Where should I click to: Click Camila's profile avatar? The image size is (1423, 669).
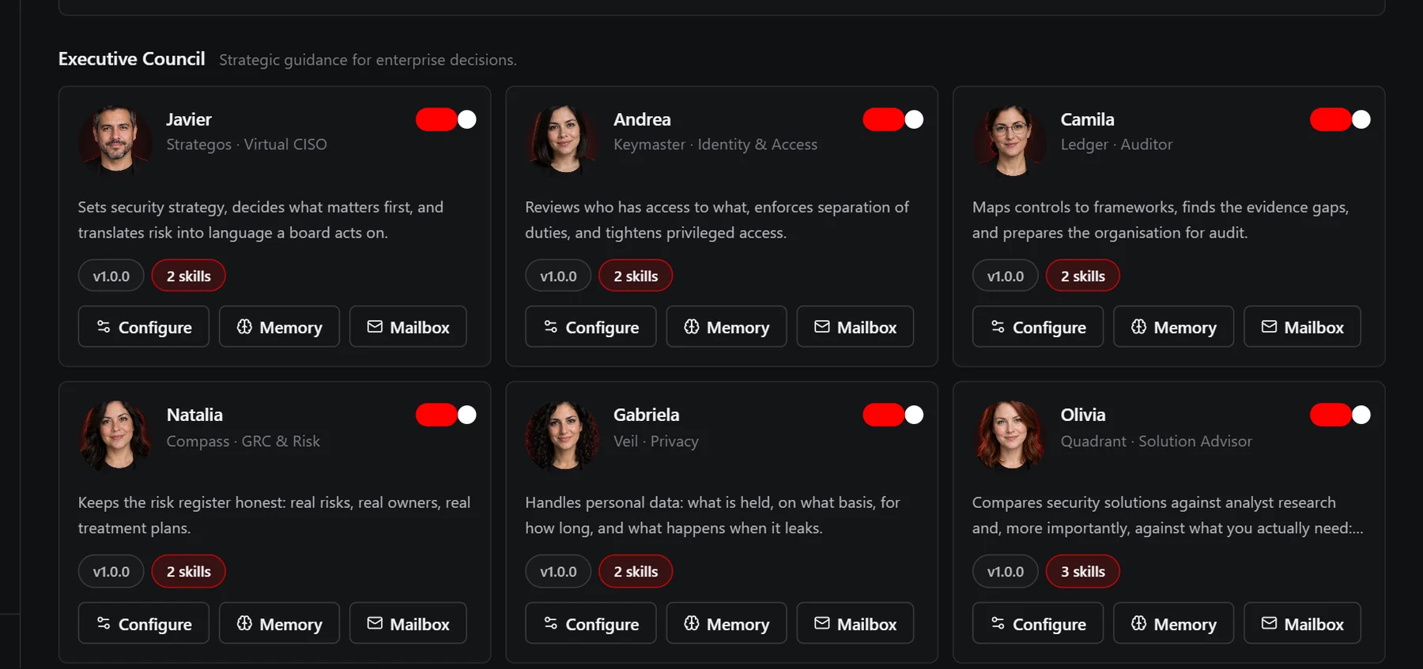point(1010,141)
